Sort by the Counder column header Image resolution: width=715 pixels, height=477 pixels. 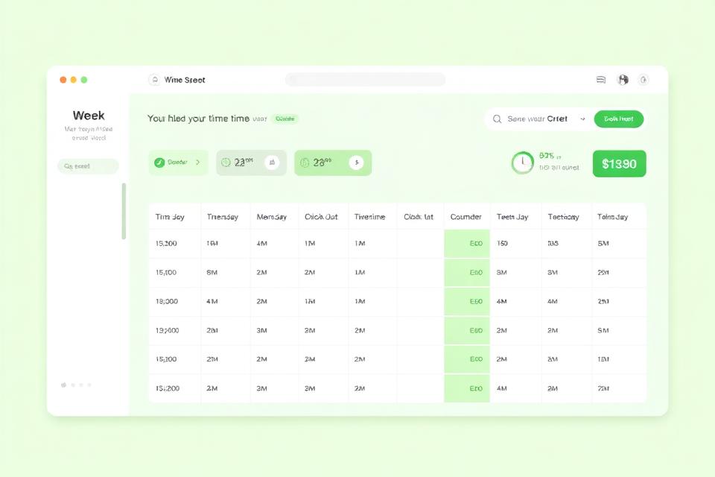[x=466, y=217]
